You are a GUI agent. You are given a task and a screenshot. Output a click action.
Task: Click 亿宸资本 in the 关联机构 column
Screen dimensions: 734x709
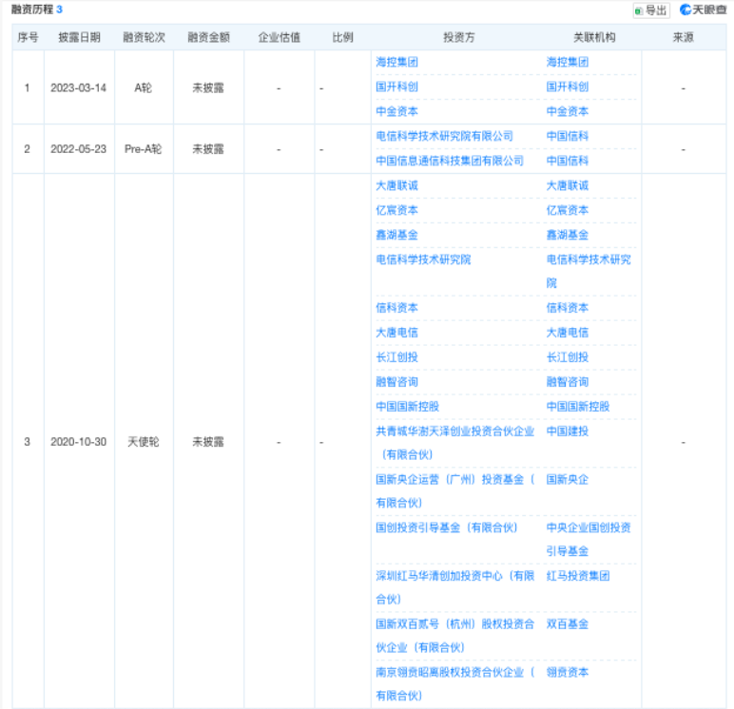coord(567,210)
